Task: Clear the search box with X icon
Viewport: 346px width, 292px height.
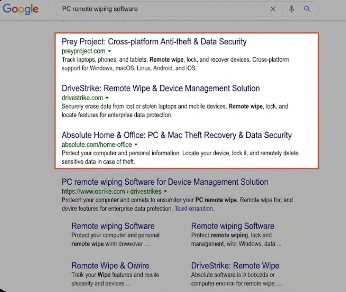Action: [x=273, y=9]
